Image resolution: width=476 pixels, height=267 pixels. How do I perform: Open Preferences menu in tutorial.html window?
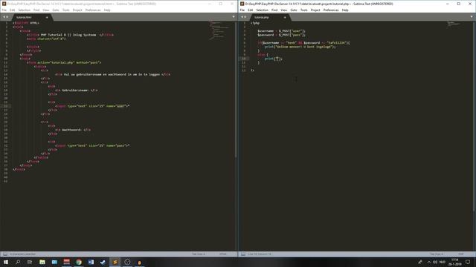click(x=93, y=10)
